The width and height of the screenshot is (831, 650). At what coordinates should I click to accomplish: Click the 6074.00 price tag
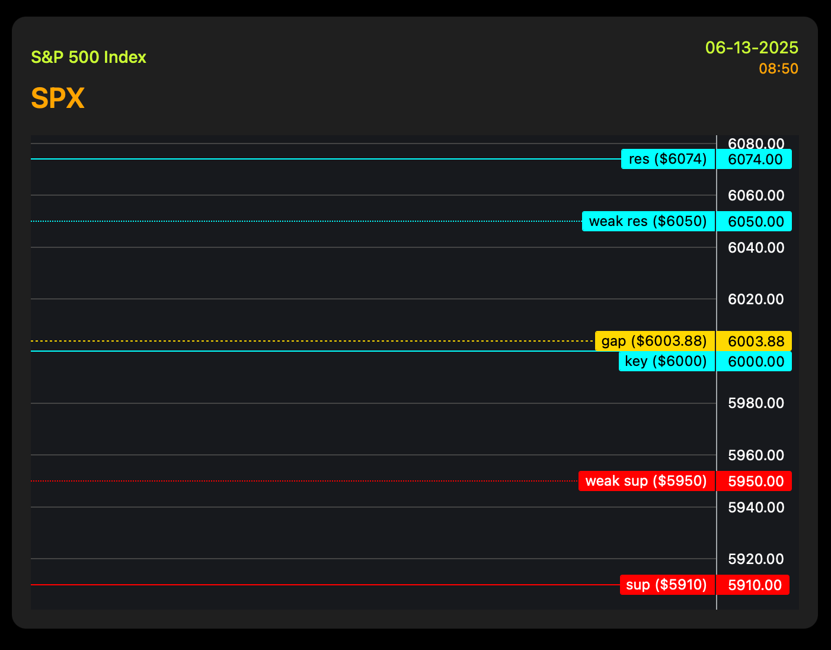click(x=754, y=159)
